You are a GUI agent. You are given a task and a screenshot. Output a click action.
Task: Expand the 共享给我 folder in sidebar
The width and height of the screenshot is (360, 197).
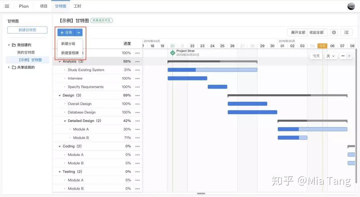click(8, 67)
